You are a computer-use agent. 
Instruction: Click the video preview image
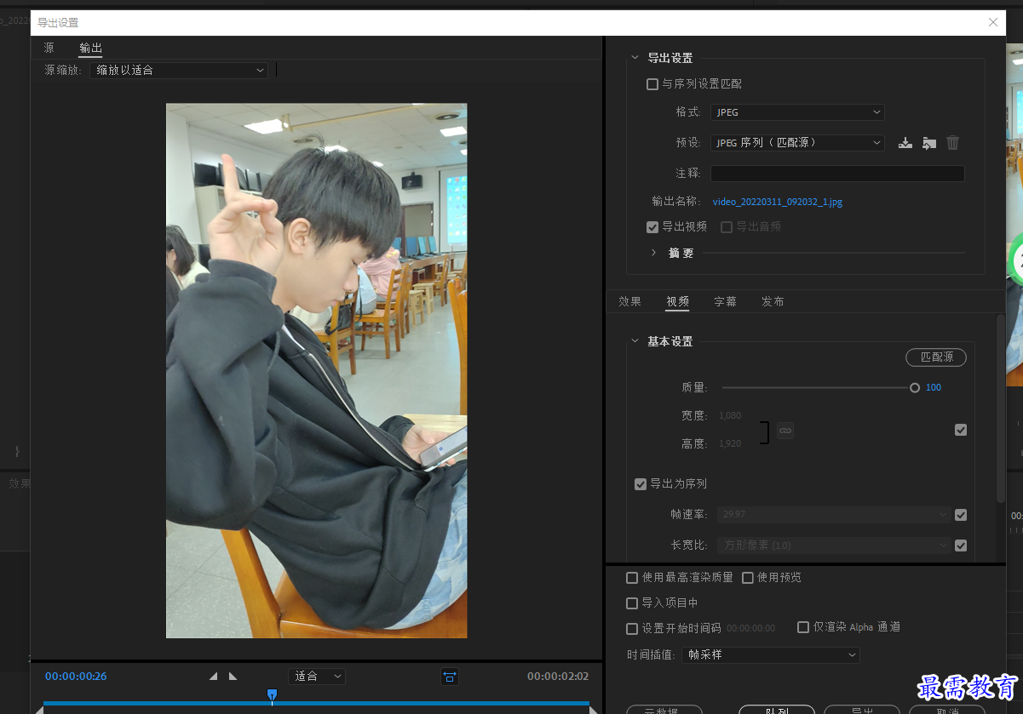pos(316,370)
